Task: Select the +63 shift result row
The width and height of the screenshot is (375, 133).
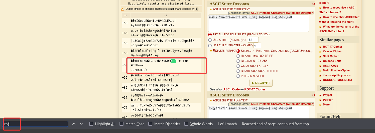Action: click(161, 33)
